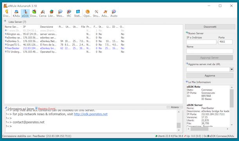Open the Messaggi toolbar icon
The width and height of the screenshot is (239, 141).
[60, 13]
